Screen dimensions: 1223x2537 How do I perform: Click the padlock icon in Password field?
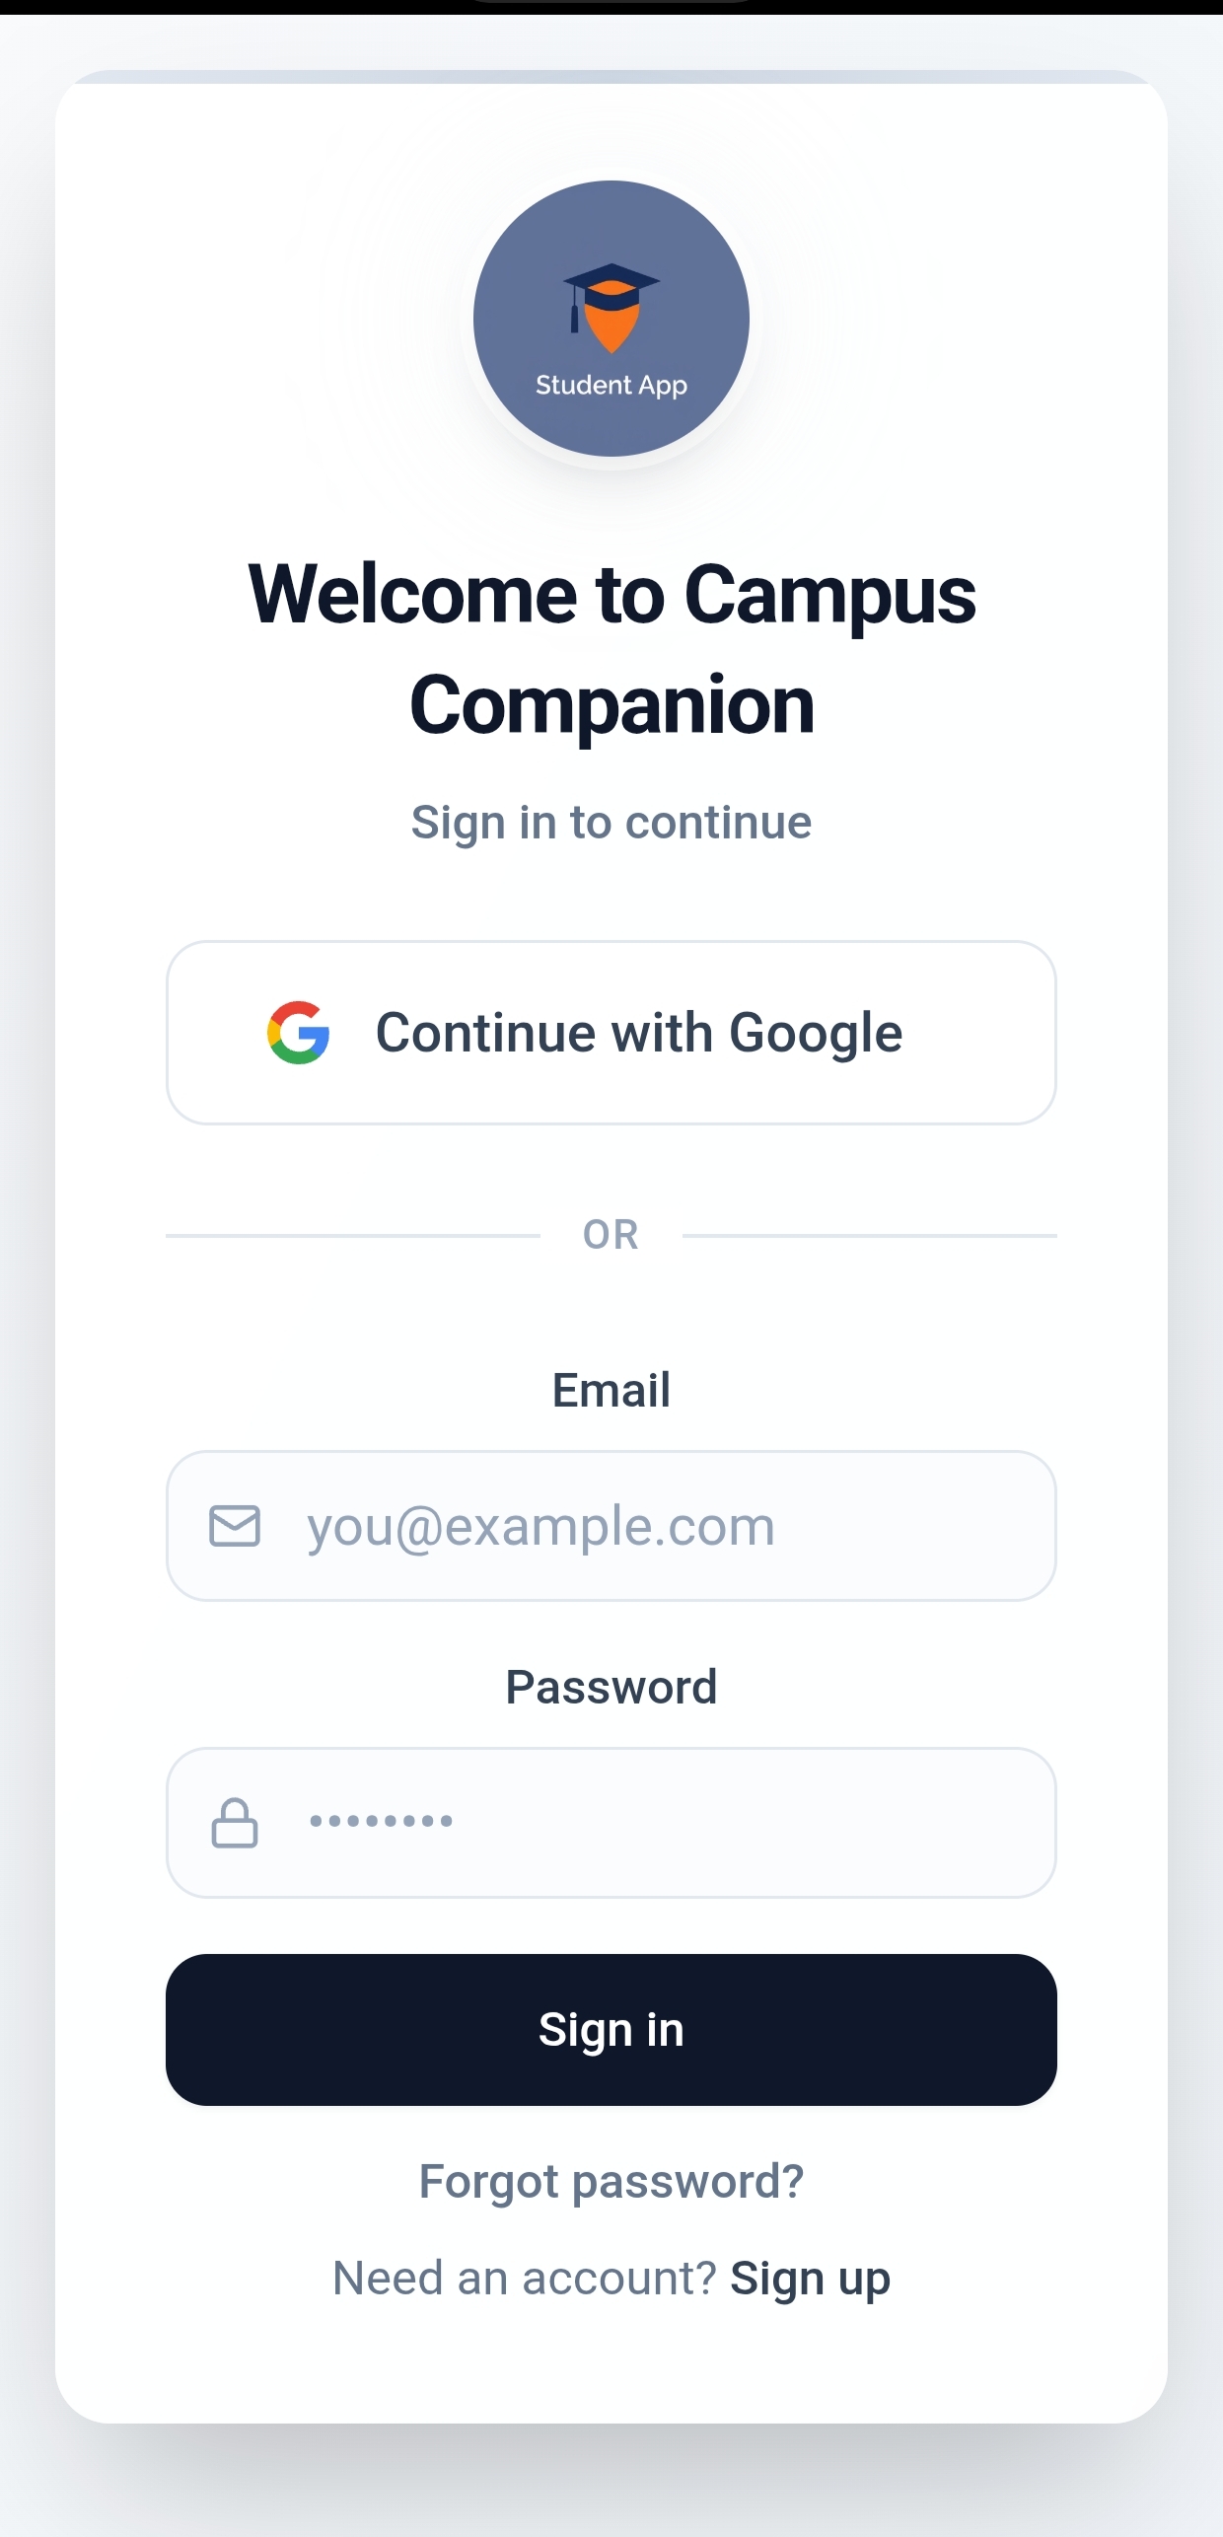(235, 1823)
